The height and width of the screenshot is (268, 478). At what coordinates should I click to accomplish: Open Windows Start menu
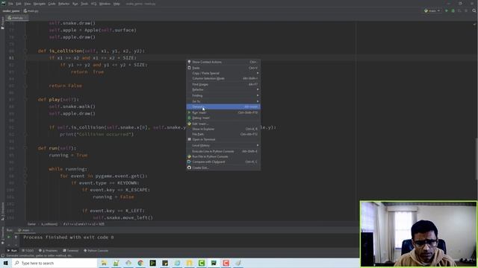point(6,263)
